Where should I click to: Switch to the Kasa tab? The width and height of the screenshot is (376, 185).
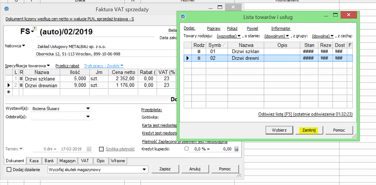[34, 161]
